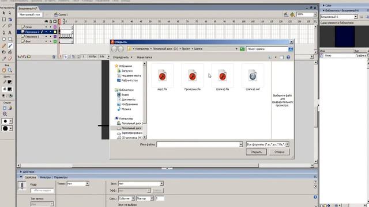Toggle visibility dot of Фон layer

pyautogui.click(x=46, y=41)
